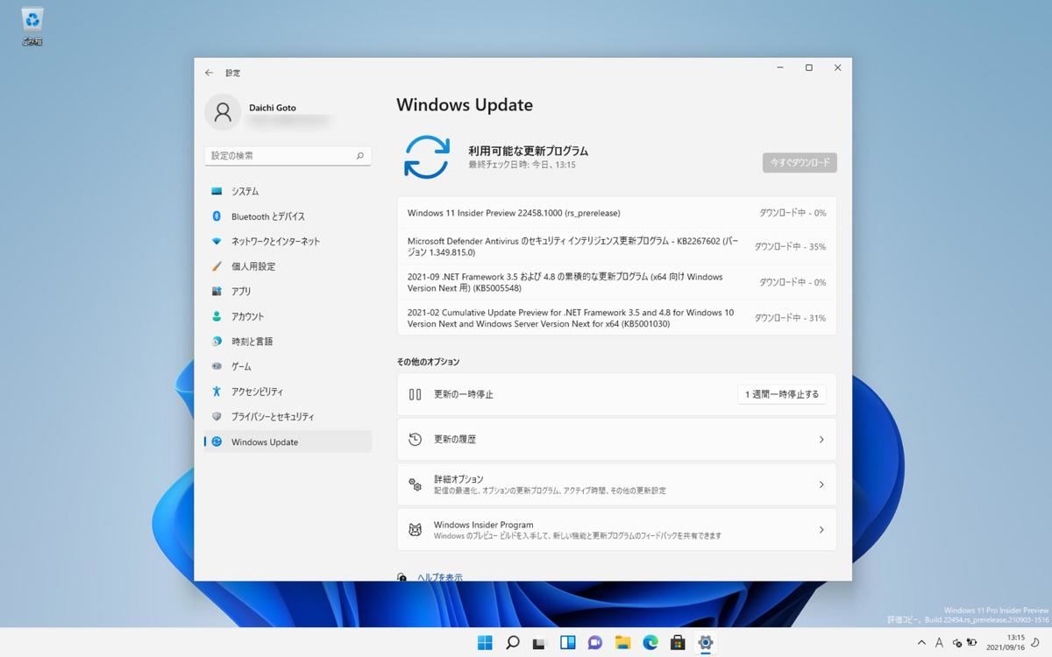
Task: Click the IME input mode A indicator
Action: (940, 643)
